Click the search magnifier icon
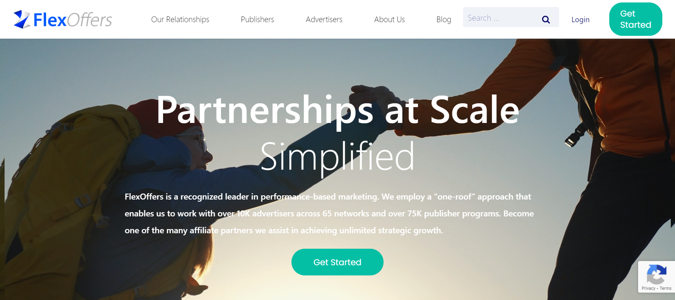 click(546, 20)
